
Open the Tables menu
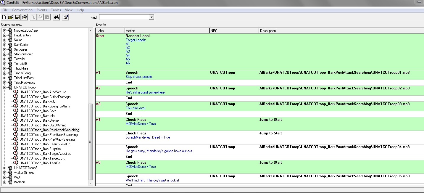(56, 10)
